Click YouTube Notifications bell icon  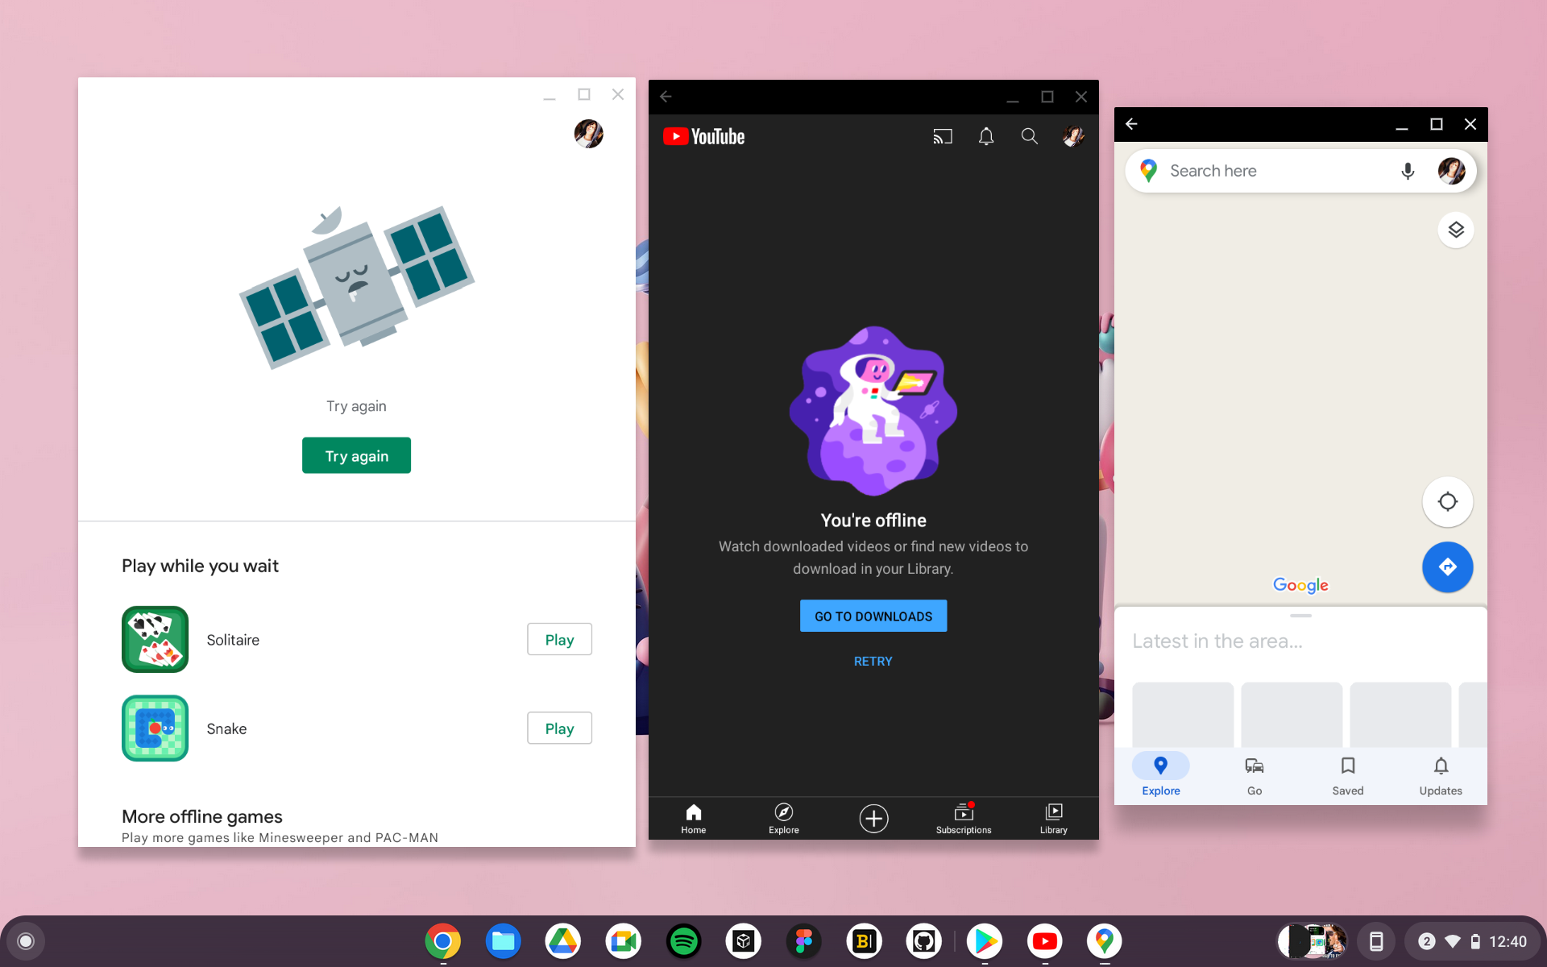(985, 136)
